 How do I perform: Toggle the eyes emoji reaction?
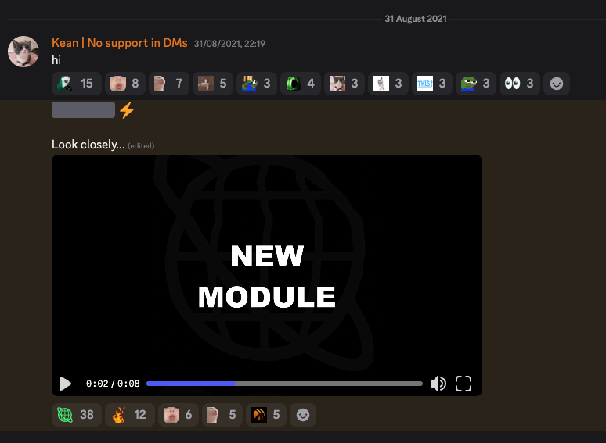(520, 84)
